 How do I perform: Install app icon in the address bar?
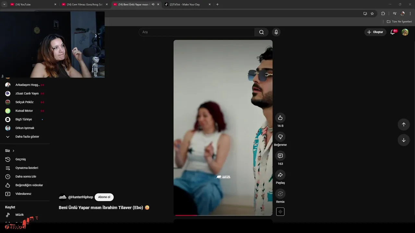pos(365,14)
